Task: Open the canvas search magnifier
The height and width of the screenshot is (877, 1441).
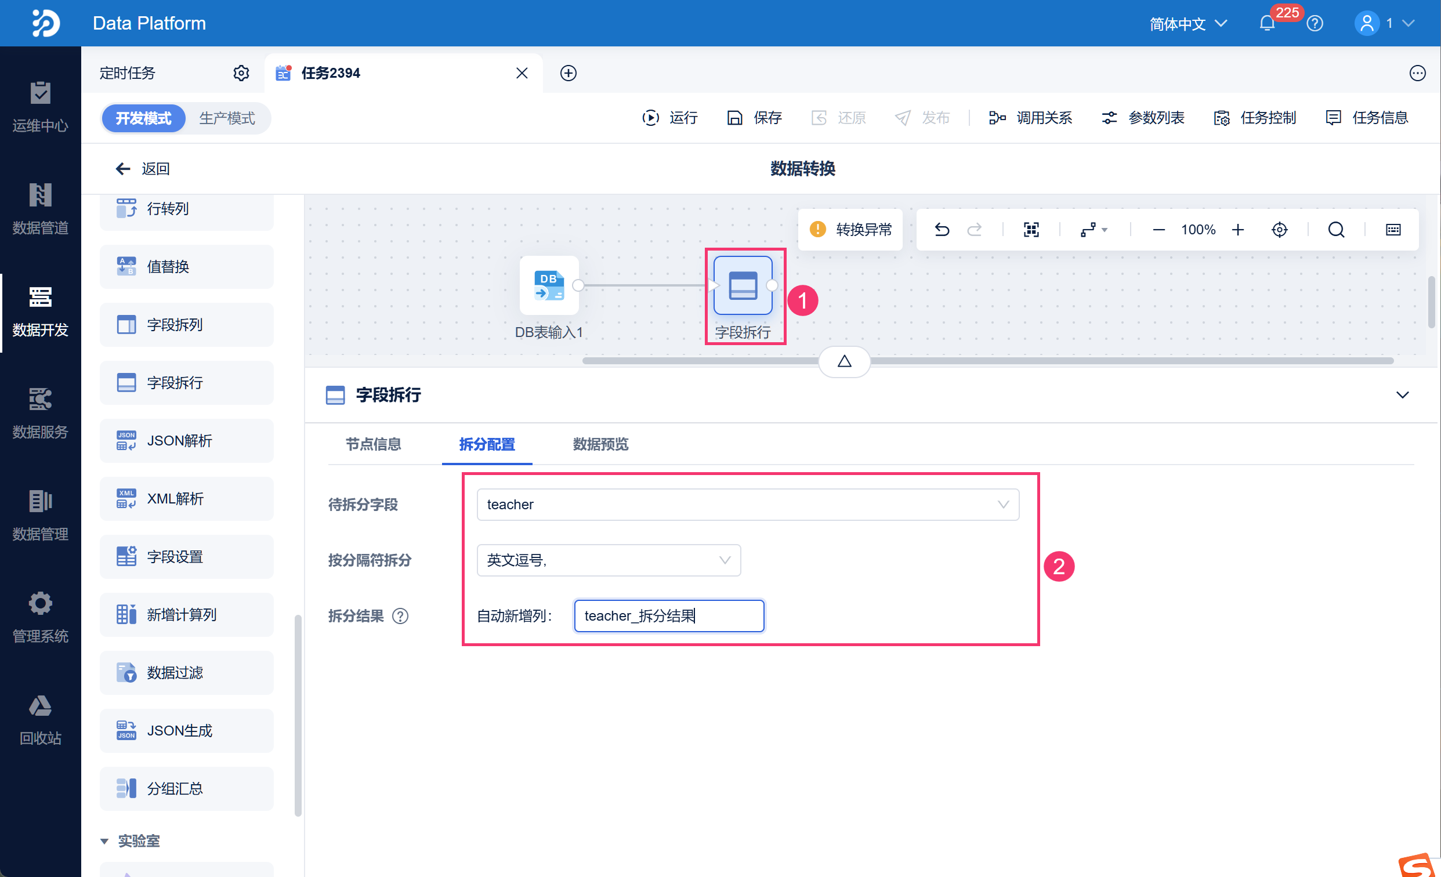Action: coord(1336,230)
